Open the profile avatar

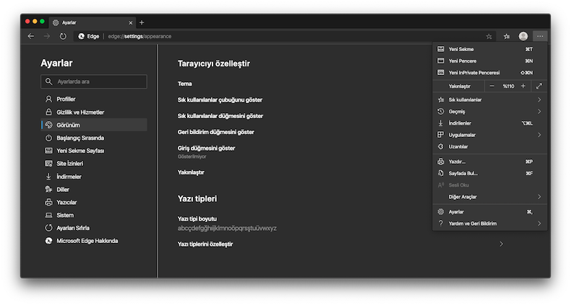[523, 36]
